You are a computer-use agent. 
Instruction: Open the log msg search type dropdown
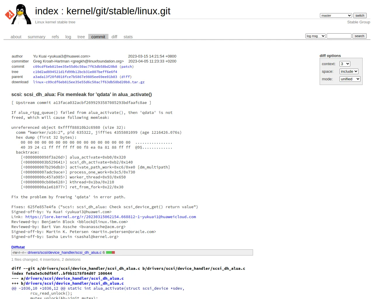(315, 36)
